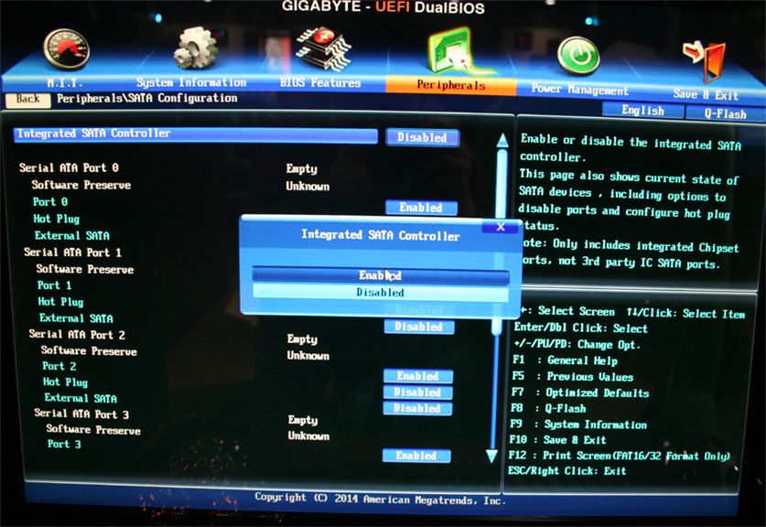Select the Port 1 setting label

tap(55, 285)
